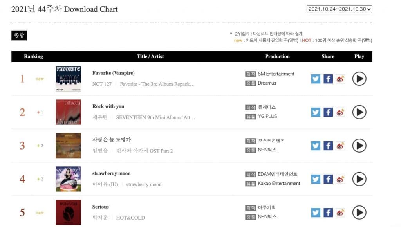The image size is (401, 227).
Task: Share Favorite (Vampire) on Twitter
Action: (316, 79)
